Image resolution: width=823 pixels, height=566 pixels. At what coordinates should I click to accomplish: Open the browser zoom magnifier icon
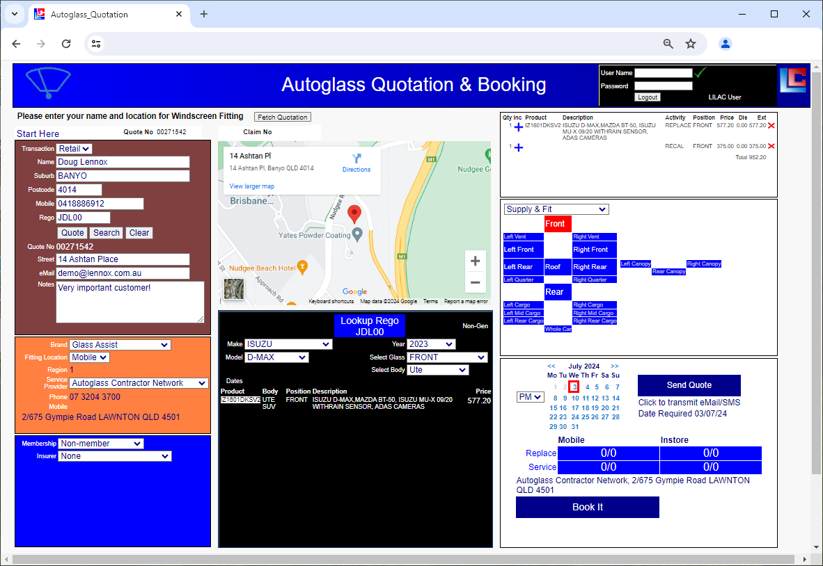pos(668,44)
